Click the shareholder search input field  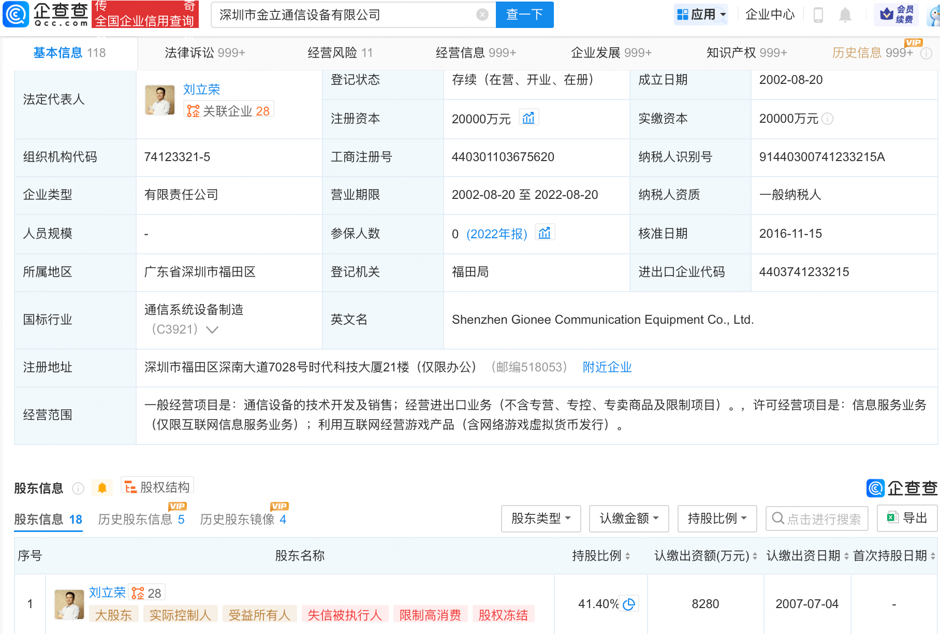[x=817, y=518]
